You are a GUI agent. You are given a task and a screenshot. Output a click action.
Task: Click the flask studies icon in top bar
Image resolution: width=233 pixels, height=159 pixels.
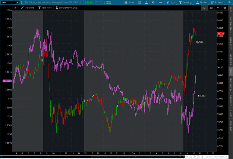click(146, 2)
